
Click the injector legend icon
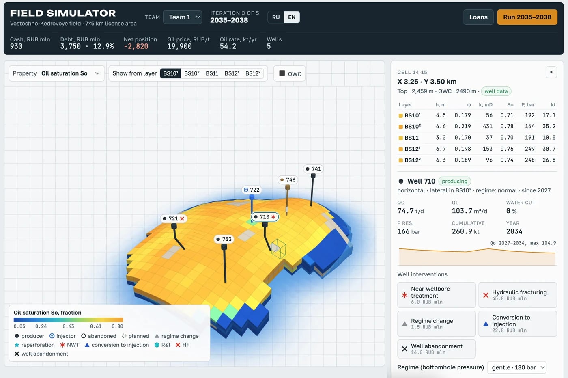click(52, 336)
